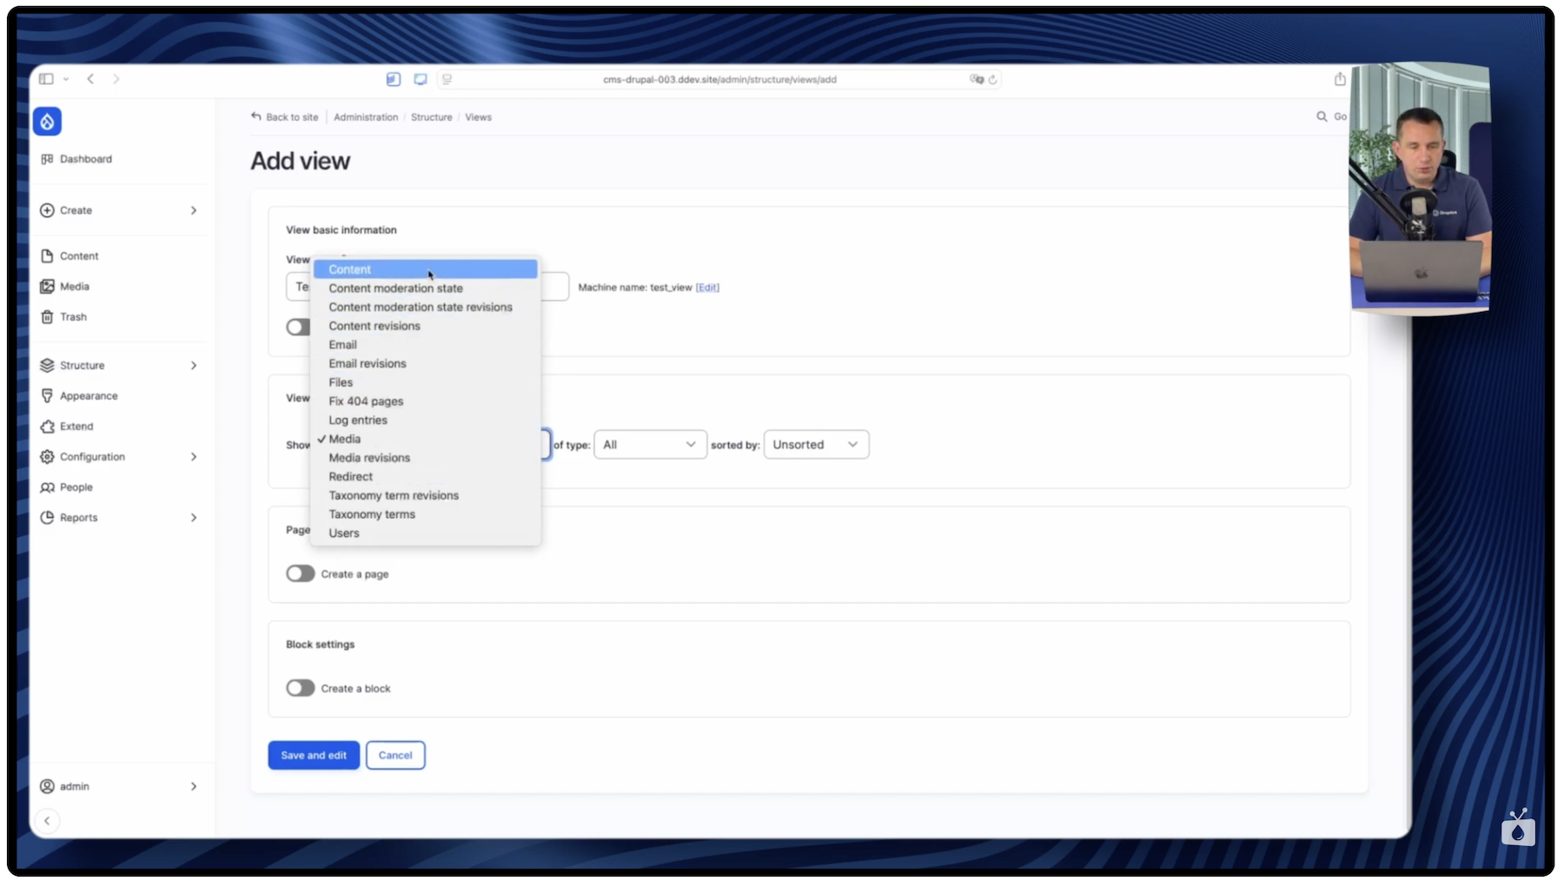
Task: Open the 'sorted by' Unsorted dropdown
Action: click(x=815, y=445)
